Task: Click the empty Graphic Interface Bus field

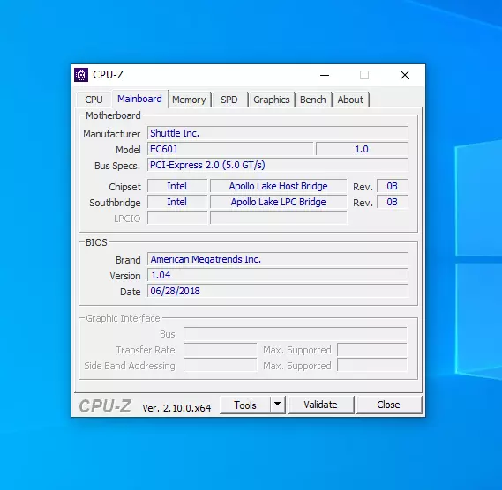Action: coord(295,334)
